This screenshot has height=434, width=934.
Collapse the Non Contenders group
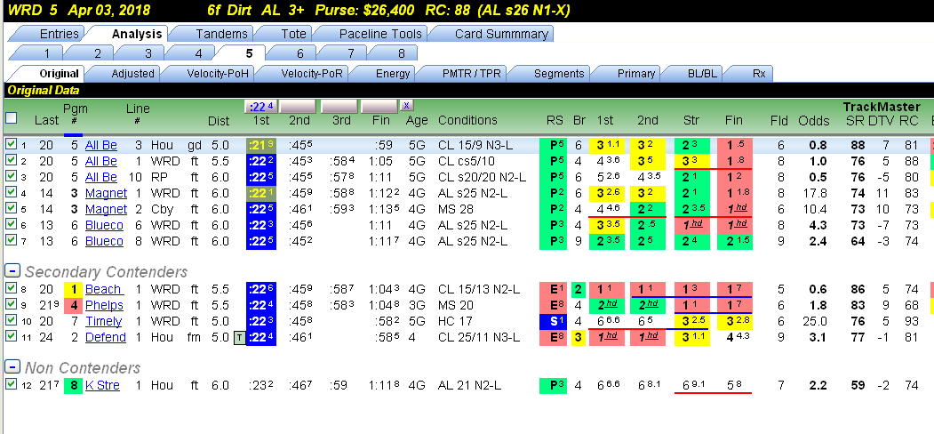click(12, 367)
